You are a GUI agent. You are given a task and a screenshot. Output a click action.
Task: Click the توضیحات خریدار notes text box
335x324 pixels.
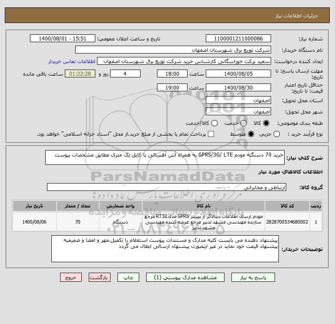point(165,249)
